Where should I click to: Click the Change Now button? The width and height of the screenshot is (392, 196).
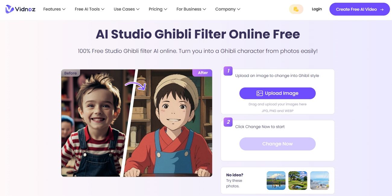point(277,144)
